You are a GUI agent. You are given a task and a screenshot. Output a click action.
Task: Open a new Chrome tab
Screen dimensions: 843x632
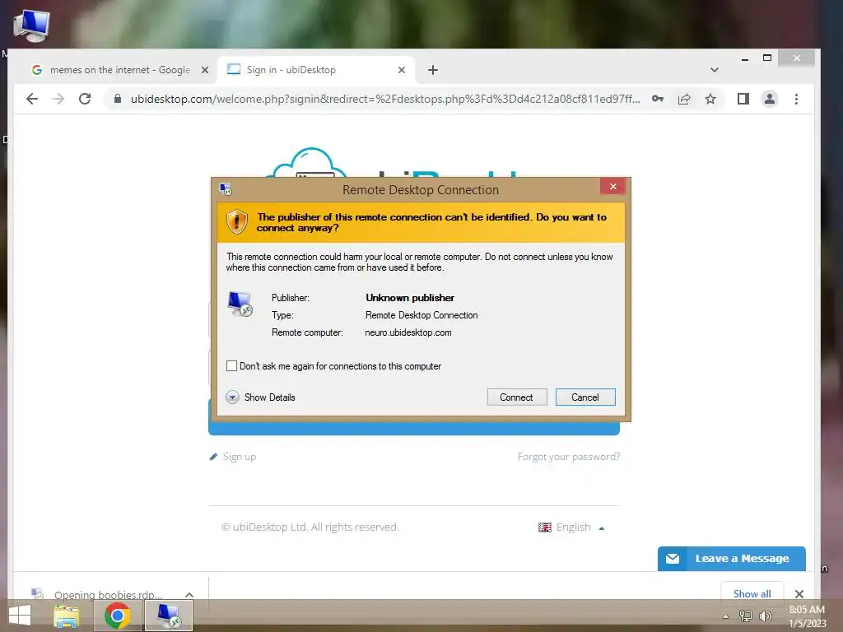pos(433,70)
